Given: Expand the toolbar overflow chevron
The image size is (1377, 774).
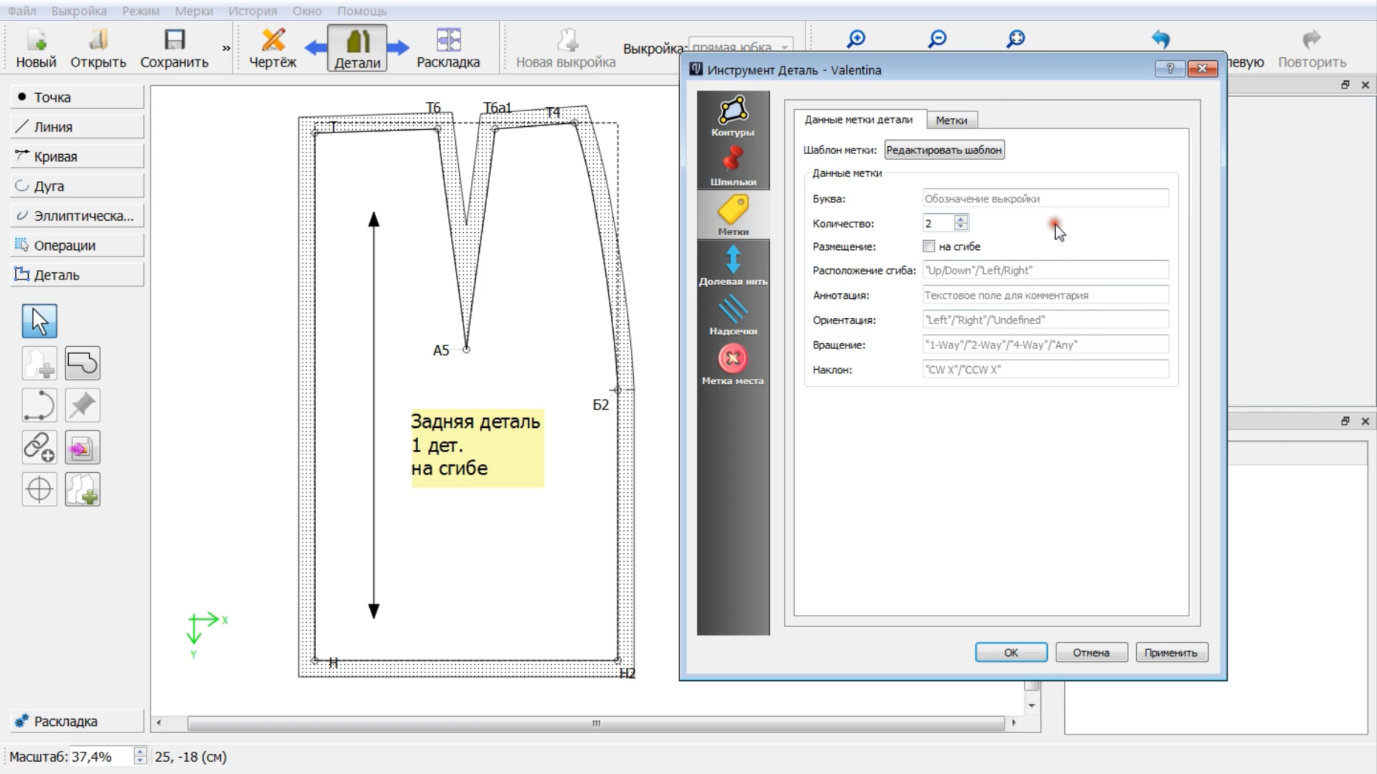Looking at the screenshot, I should pos(226,48).
